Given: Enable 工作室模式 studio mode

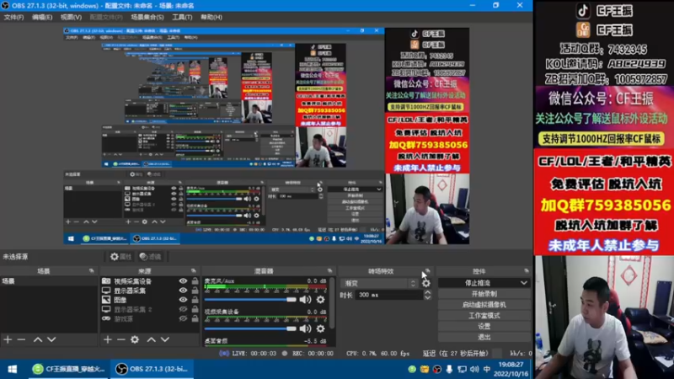Looking at the screenshot, I should (484, 315).
